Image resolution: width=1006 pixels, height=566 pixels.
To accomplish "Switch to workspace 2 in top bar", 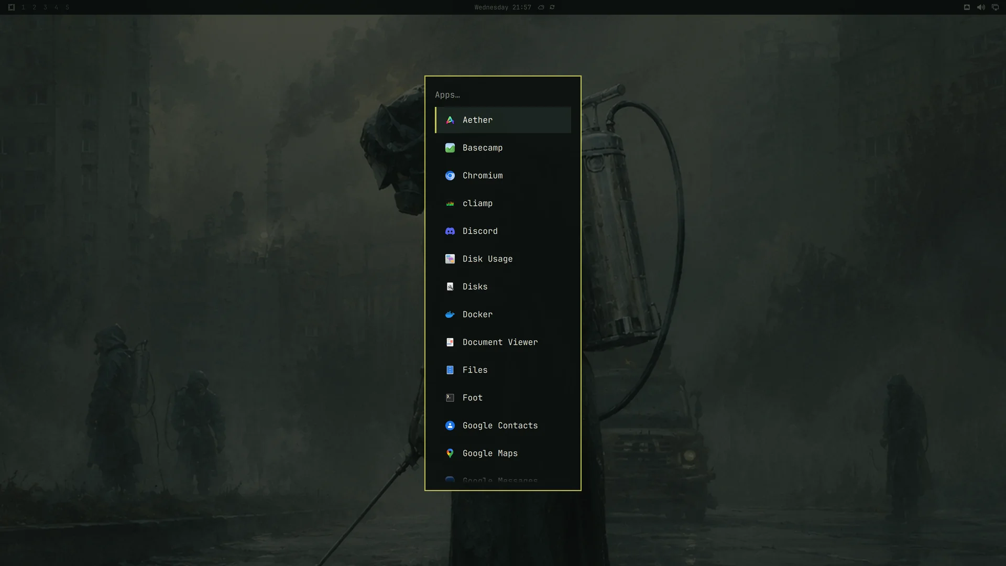I will tap(34, 7).
